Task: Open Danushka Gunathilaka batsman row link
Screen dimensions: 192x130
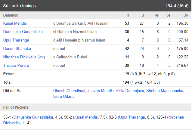Action: click(23, 32)
